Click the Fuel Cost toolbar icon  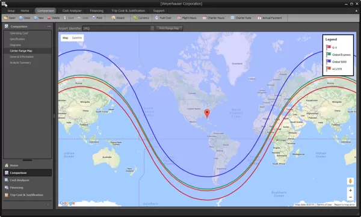[157, 18]
